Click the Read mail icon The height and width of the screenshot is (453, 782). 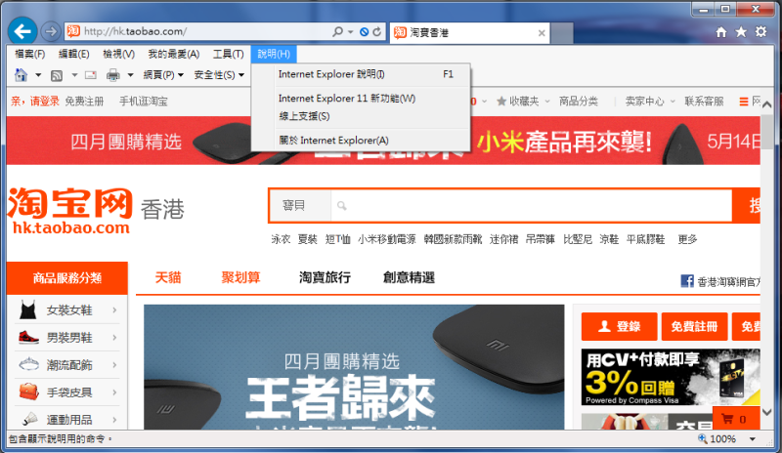pyautogui.click(x=91, y=75)
